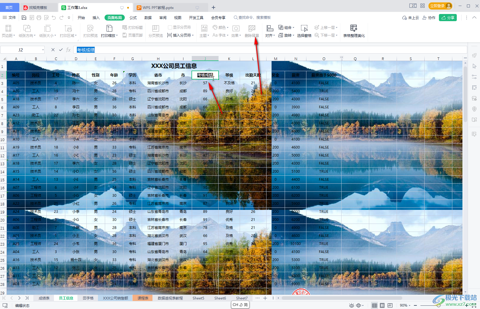Click 删除背景 delete background
480x309 pixels.
pyautogui.click(x=252, y=31)
